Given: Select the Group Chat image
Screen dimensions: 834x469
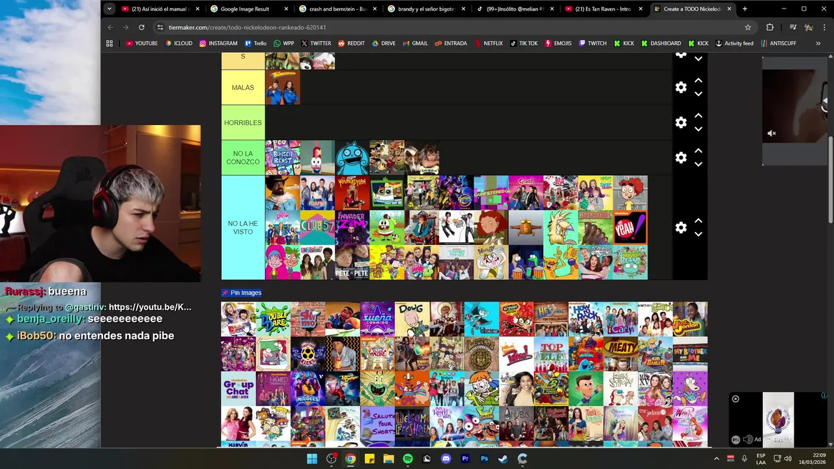Looking at the screenshot, I should point(238,389).
